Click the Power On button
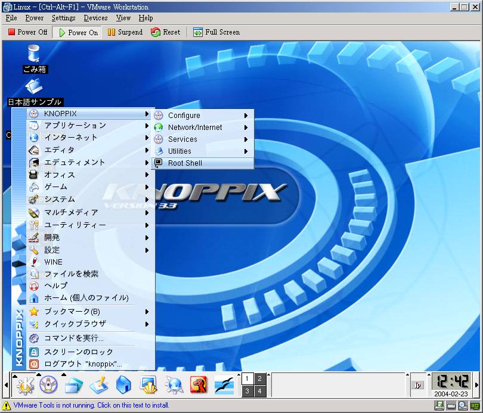 click(78, 32)
